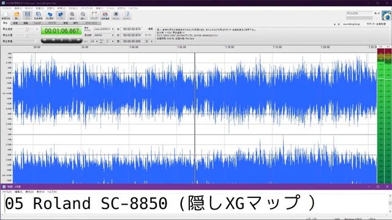Open the サポーター会員制度 link
Screen dimensions: 392x220
(376, 24)
